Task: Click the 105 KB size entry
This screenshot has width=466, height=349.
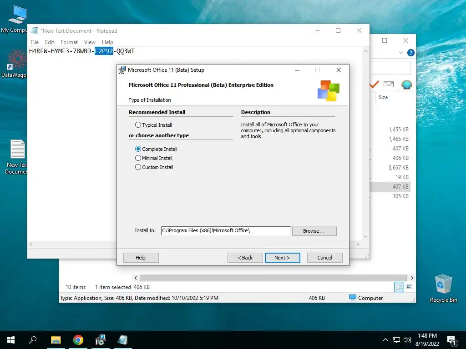Action: point(400,196)
